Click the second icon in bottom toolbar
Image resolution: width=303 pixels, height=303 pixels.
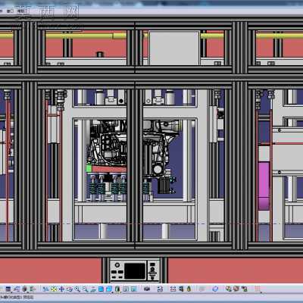click(17, 289)
